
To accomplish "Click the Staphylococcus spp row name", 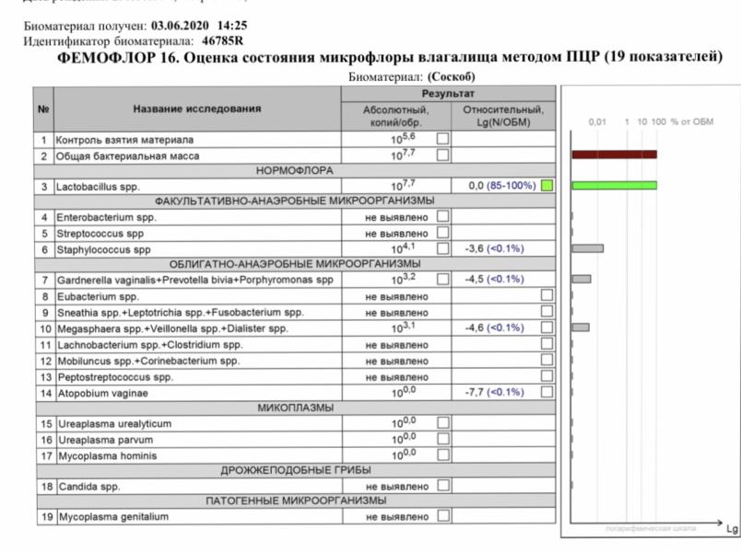I will click(103, 249).
